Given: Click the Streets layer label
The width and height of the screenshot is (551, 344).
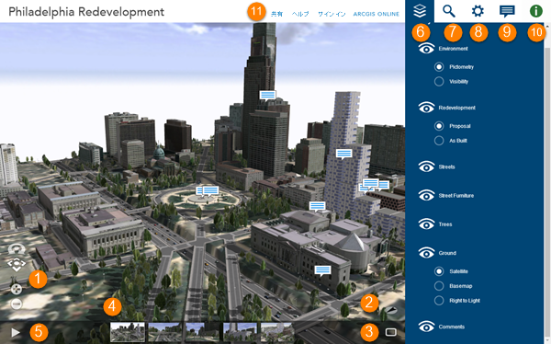Looking at the screenshot, I should (x=446, y=166).
